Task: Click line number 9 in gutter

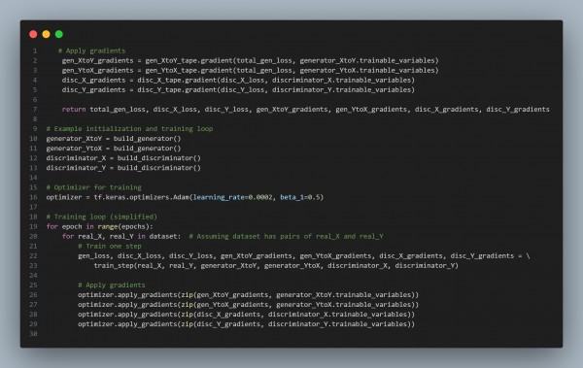Action: point(35,129)
